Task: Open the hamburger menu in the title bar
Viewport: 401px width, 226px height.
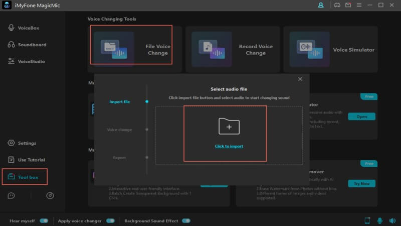Action: tap(359, 5)
